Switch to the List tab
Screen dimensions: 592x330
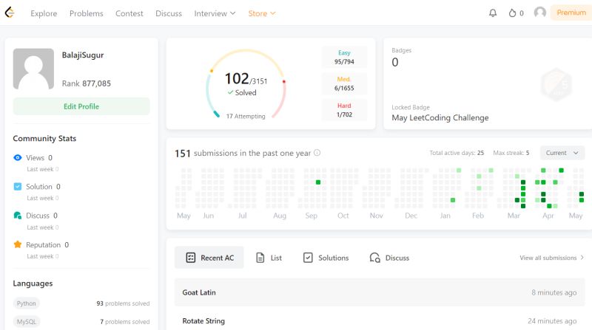point(269,258)
